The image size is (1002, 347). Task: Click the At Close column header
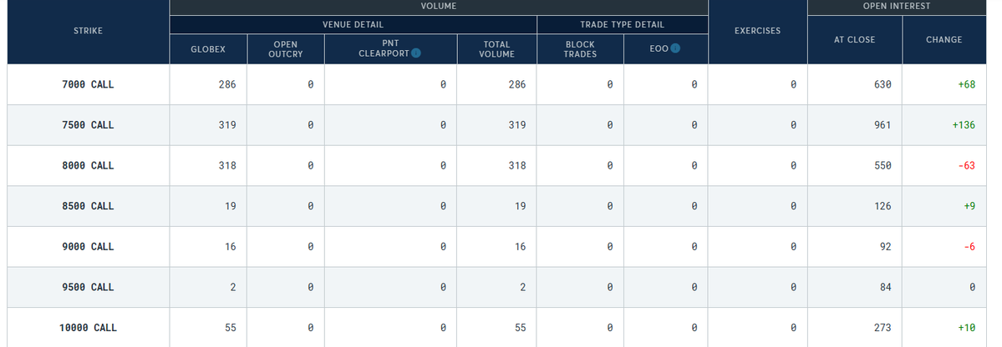click(855, 39)
